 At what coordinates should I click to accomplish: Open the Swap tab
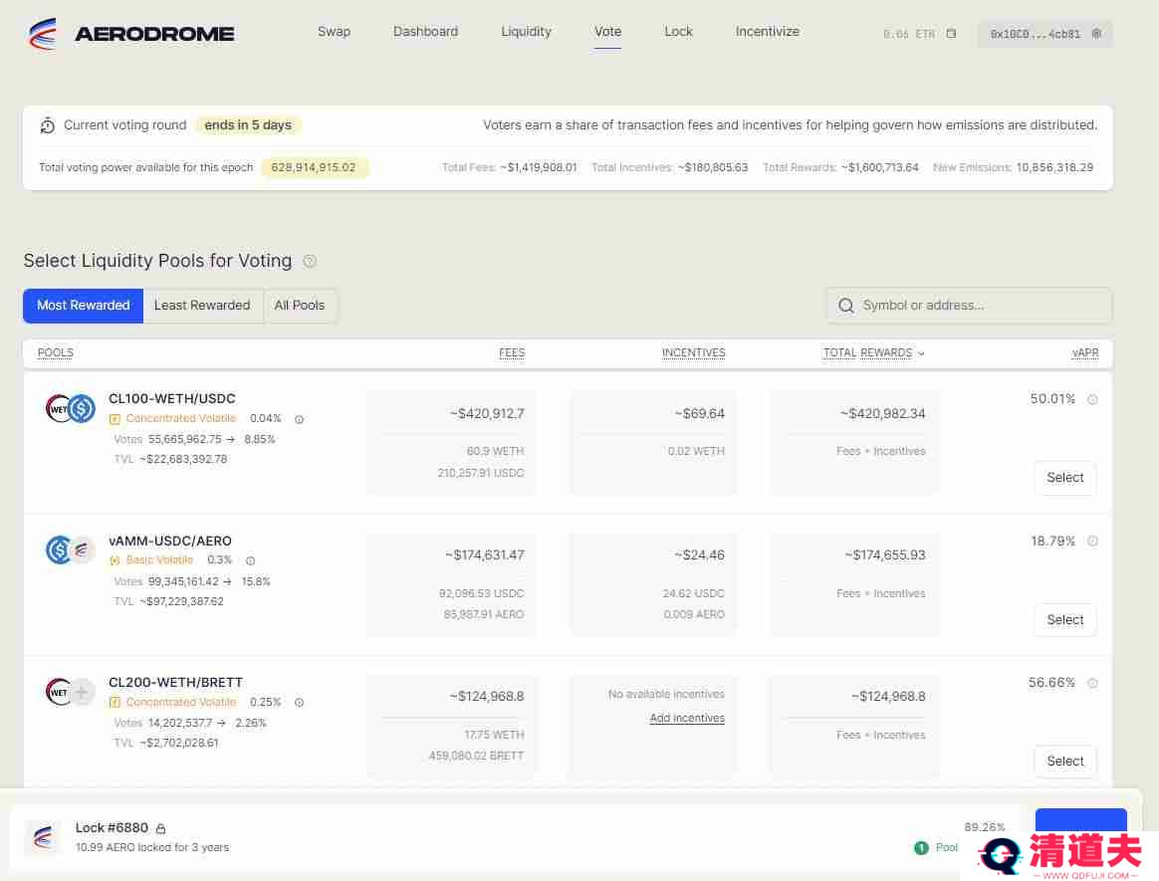pos(334,32)
